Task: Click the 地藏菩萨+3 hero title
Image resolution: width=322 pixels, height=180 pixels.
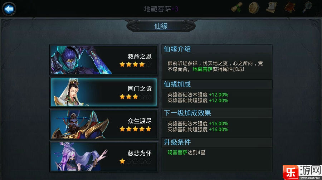Action: point(161,9)
